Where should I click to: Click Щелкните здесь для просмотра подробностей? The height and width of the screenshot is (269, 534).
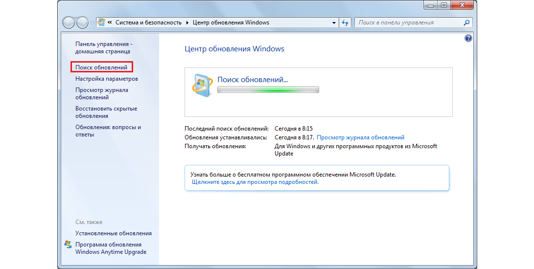click(x=255, y=182)
